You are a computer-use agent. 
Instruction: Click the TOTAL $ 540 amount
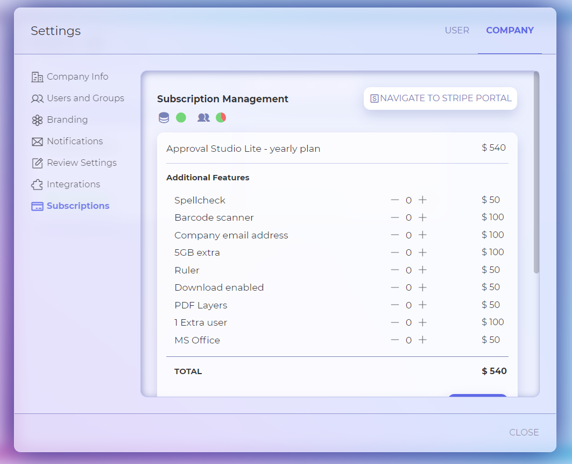click(494, 371)
